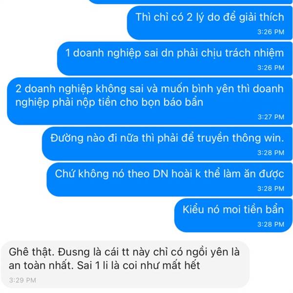Click the text 'an toàn nhất' in gray bubble
The width and height of the screenshot is (293, 293).
tap(41, 265)
